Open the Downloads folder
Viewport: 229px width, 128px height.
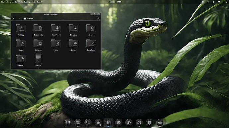tap(56, 28)
